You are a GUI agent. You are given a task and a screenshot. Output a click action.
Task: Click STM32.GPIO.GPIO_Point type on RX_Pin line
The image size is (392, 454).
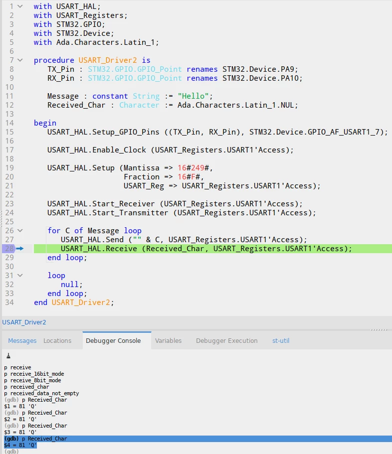135,78
